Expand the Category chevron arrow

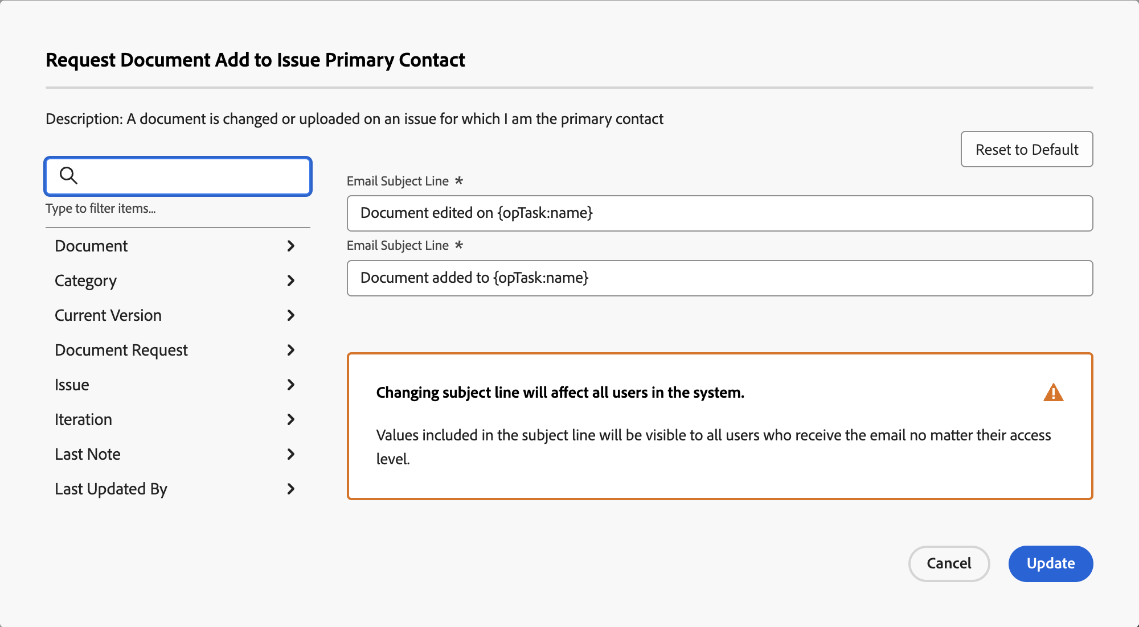pos(290,280)
